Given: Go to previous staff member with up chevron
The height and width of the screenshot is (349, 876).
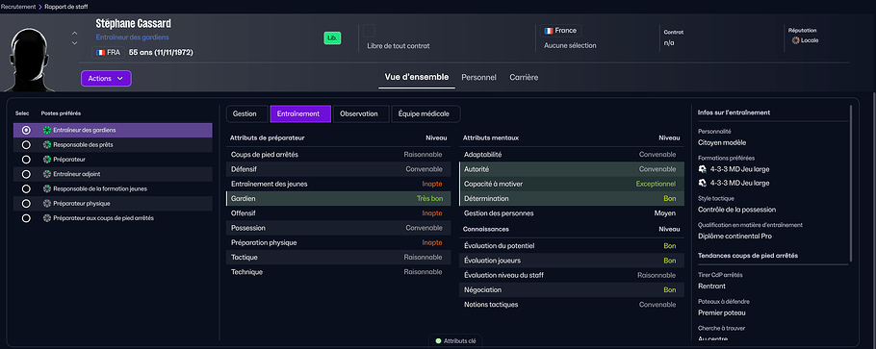Looking at the screenshot, I should 75,34.
